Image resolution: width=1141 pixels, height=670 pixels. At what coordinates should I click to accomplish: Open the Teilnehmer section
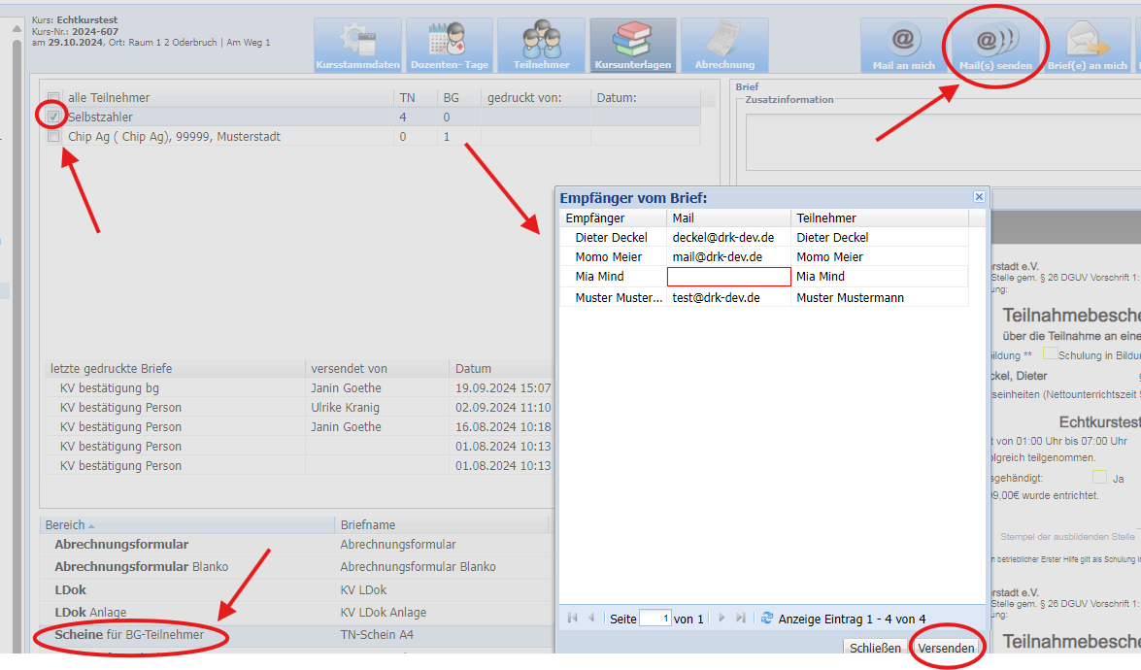point(540,45)
